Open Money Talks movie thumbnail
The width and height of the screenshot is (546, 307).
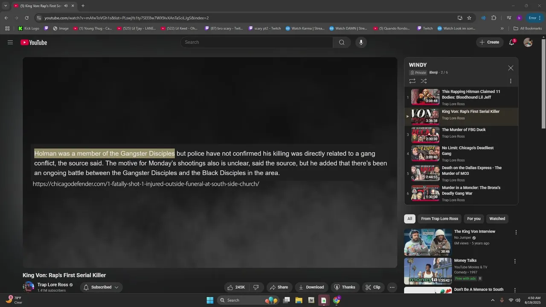click(428, 271)
